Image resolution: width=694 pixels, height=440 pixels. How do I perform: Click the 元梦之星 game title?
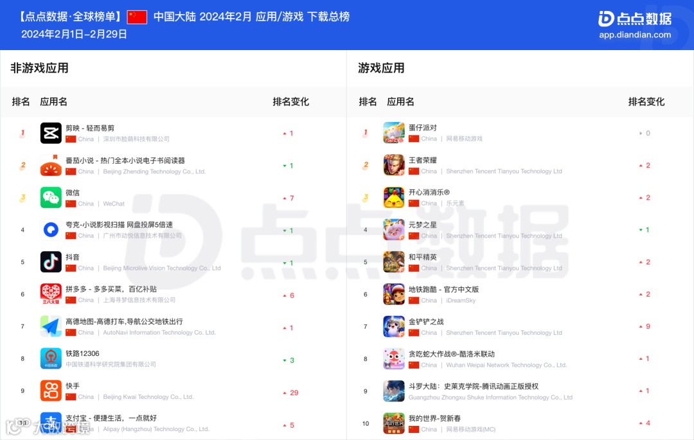(423, 225)
